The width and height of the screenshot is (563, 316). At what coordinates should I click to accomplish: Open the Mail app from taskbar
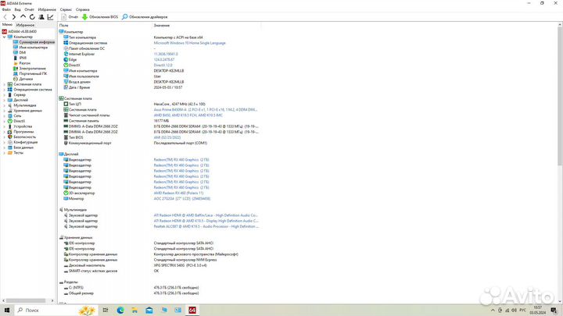point(149,310)
